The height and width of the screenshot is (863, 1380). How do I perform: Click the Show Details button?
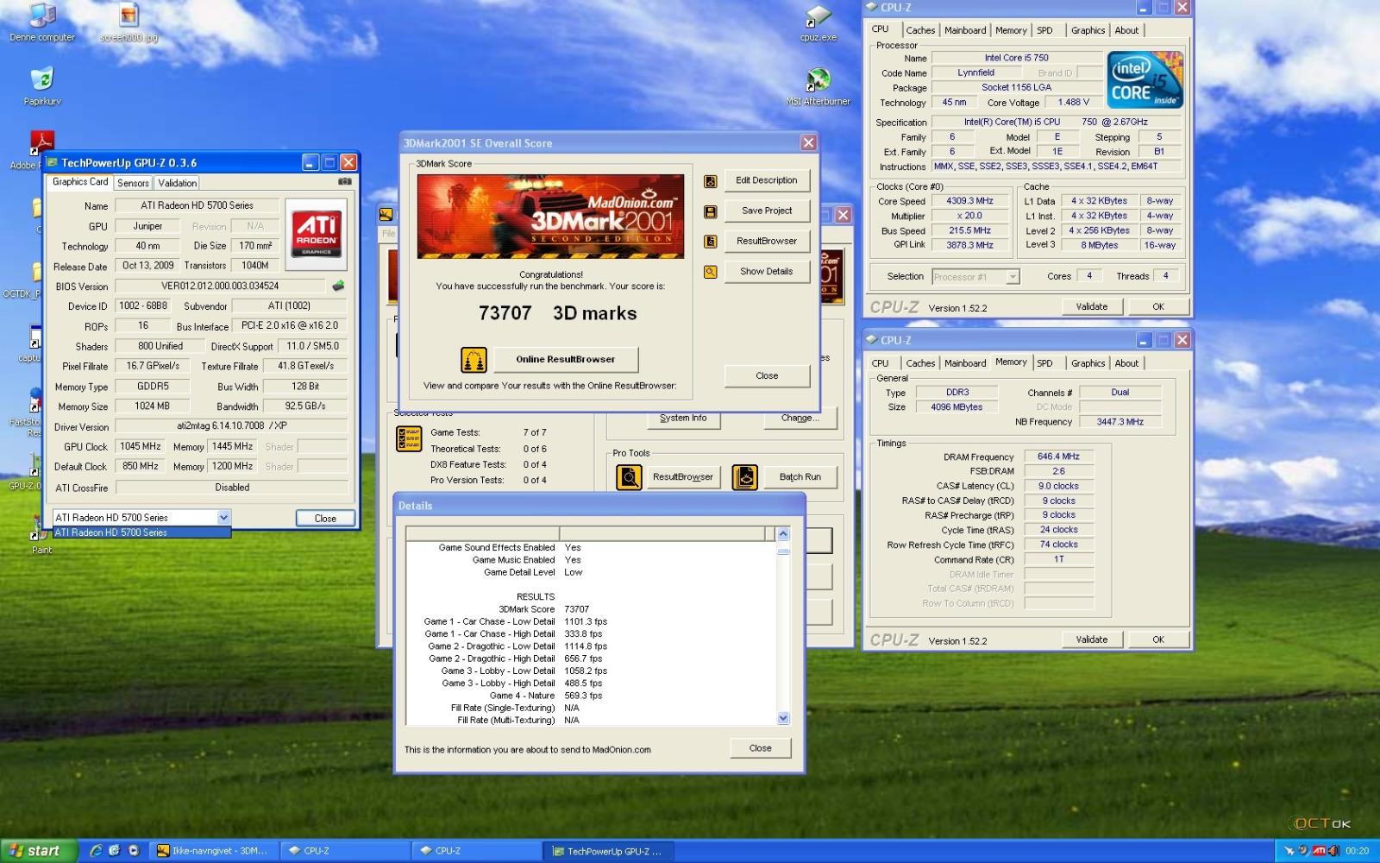pyautogui.click(x=767, y=271)
